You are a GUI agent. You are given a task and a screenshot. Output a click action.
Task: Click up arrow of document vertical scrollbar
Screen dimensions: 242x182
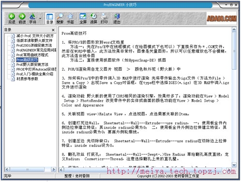coord(234,30)
